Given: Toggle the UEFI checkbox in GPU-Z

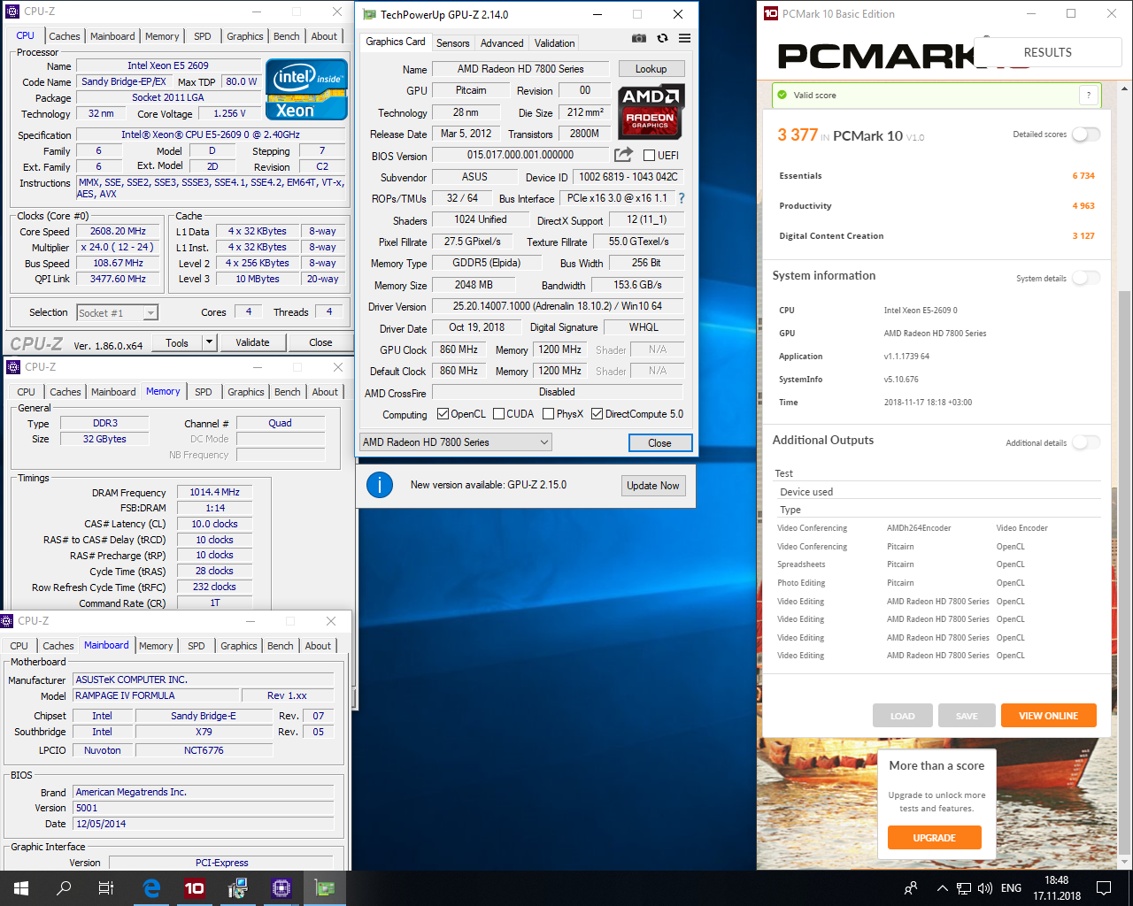Looking at the screenshot, I should pos(649,156).
